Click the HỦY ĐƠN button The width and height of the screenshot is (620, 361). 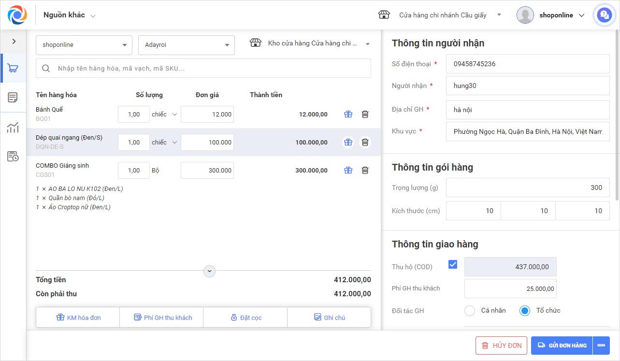[501, 346]
